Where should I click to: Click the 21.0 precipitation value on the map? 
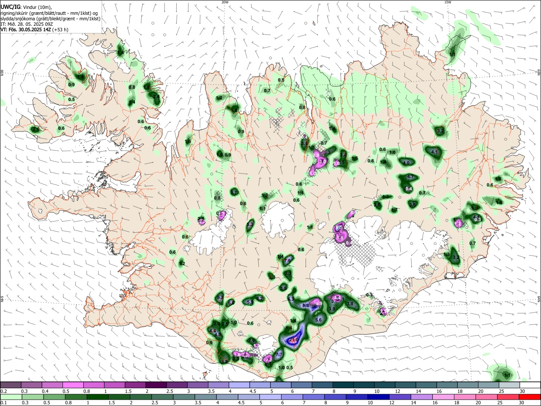click(x=295, y=340)
